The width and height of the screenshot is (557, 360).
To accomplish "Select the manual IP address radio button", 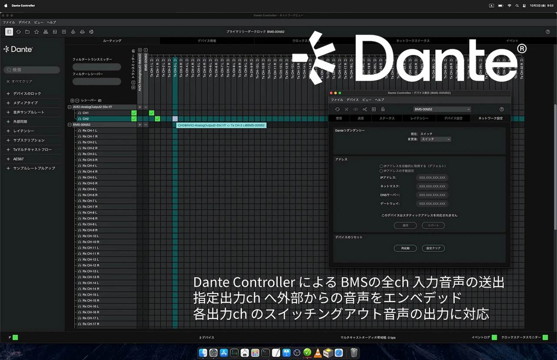I will point(381,171).
